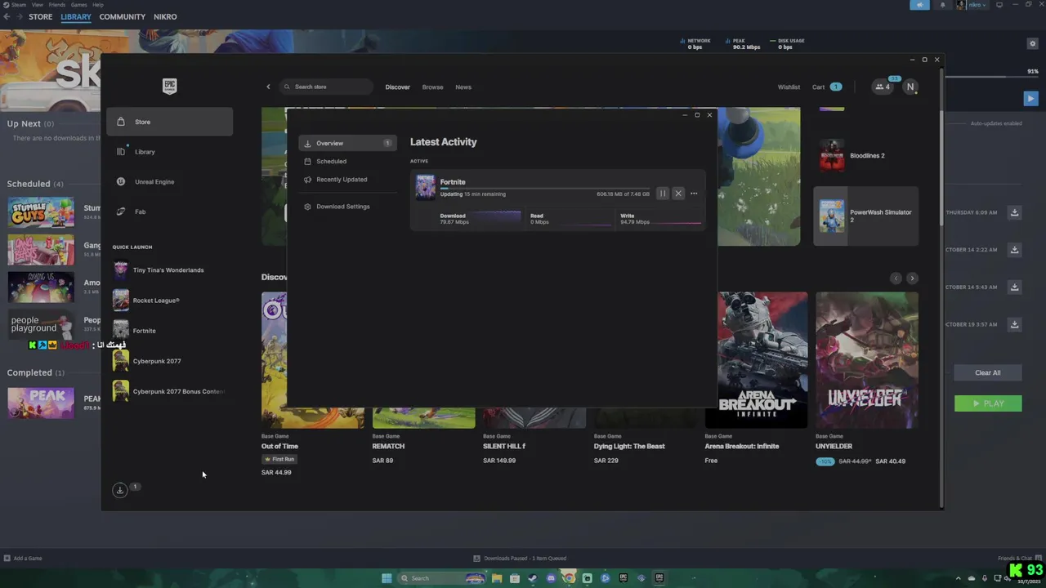Open SILENT HILL f title link
Image resolution: width=1046 pixels, height=588 pixels.
[504, 446]
